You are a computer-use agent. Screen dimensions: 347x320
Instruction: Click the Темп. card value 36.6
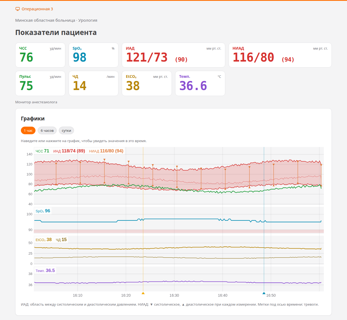click(x=193, y=86)
